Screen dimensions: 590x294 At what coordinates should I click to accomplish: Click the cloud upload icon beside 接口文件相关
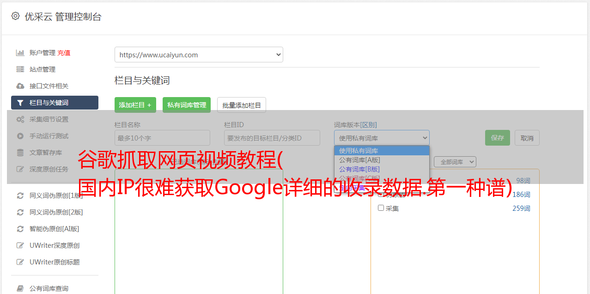click(x=20, y=86)
